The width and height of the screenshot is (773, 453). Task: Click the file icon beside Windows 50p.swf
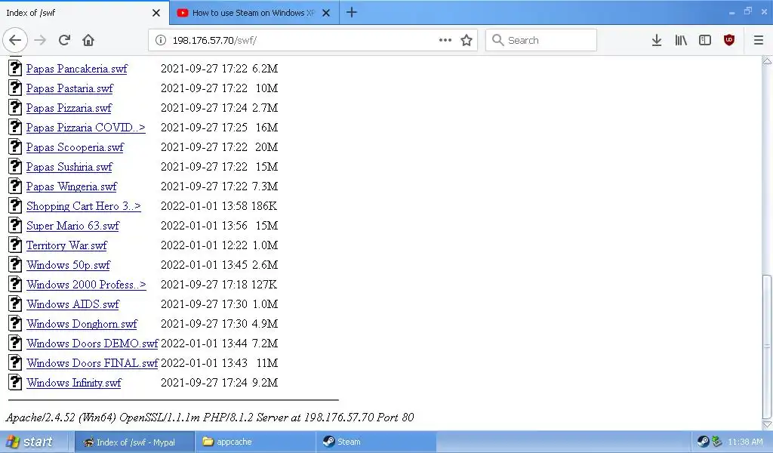tap(15, 264)
